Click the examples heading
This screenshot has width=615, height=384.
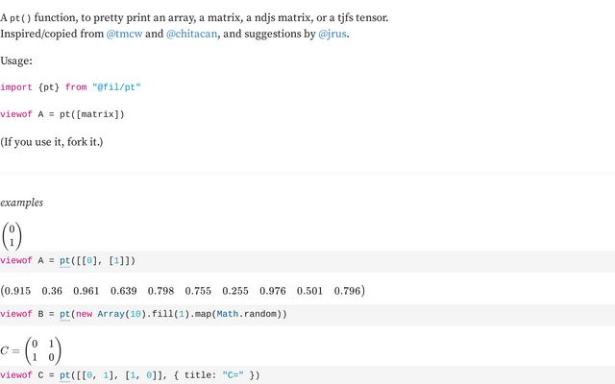coord(21,203)
